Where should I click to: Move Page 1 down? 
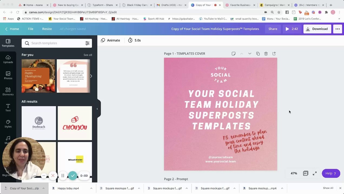click(x=250, y=54)
